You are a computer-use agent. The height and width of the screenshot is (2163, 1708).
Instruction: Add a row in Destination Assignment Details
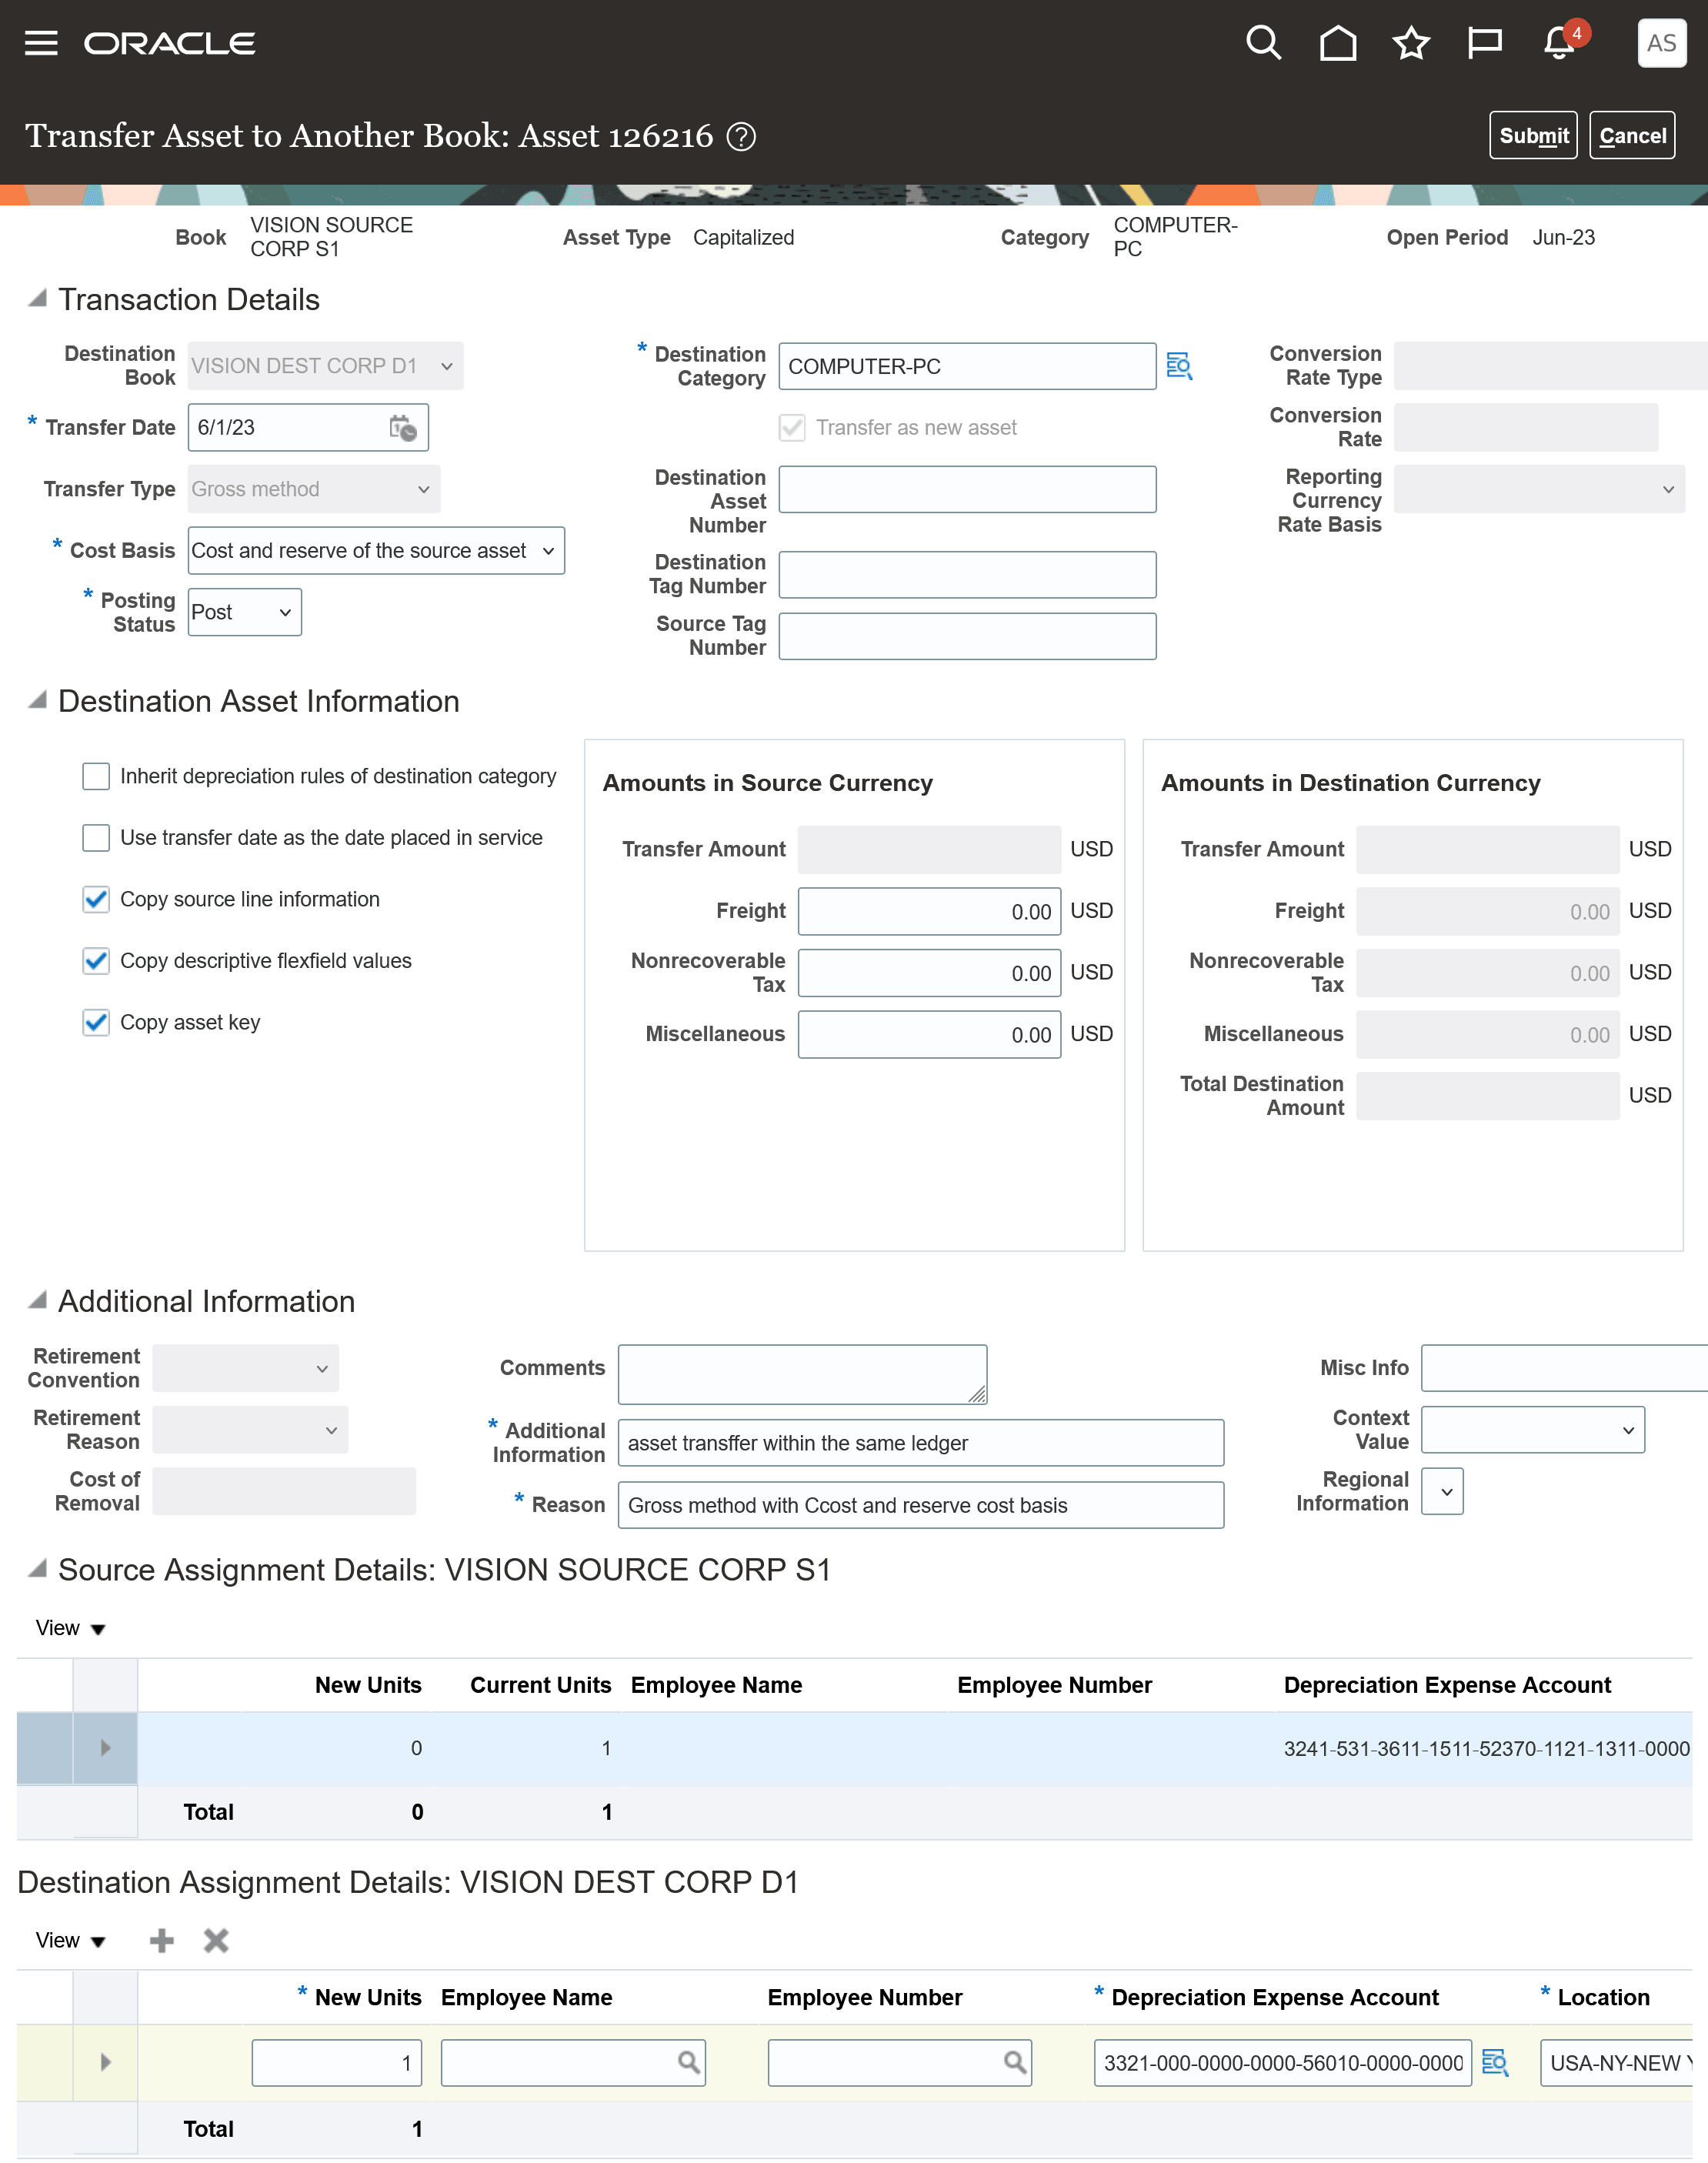tap(161, 1940)
